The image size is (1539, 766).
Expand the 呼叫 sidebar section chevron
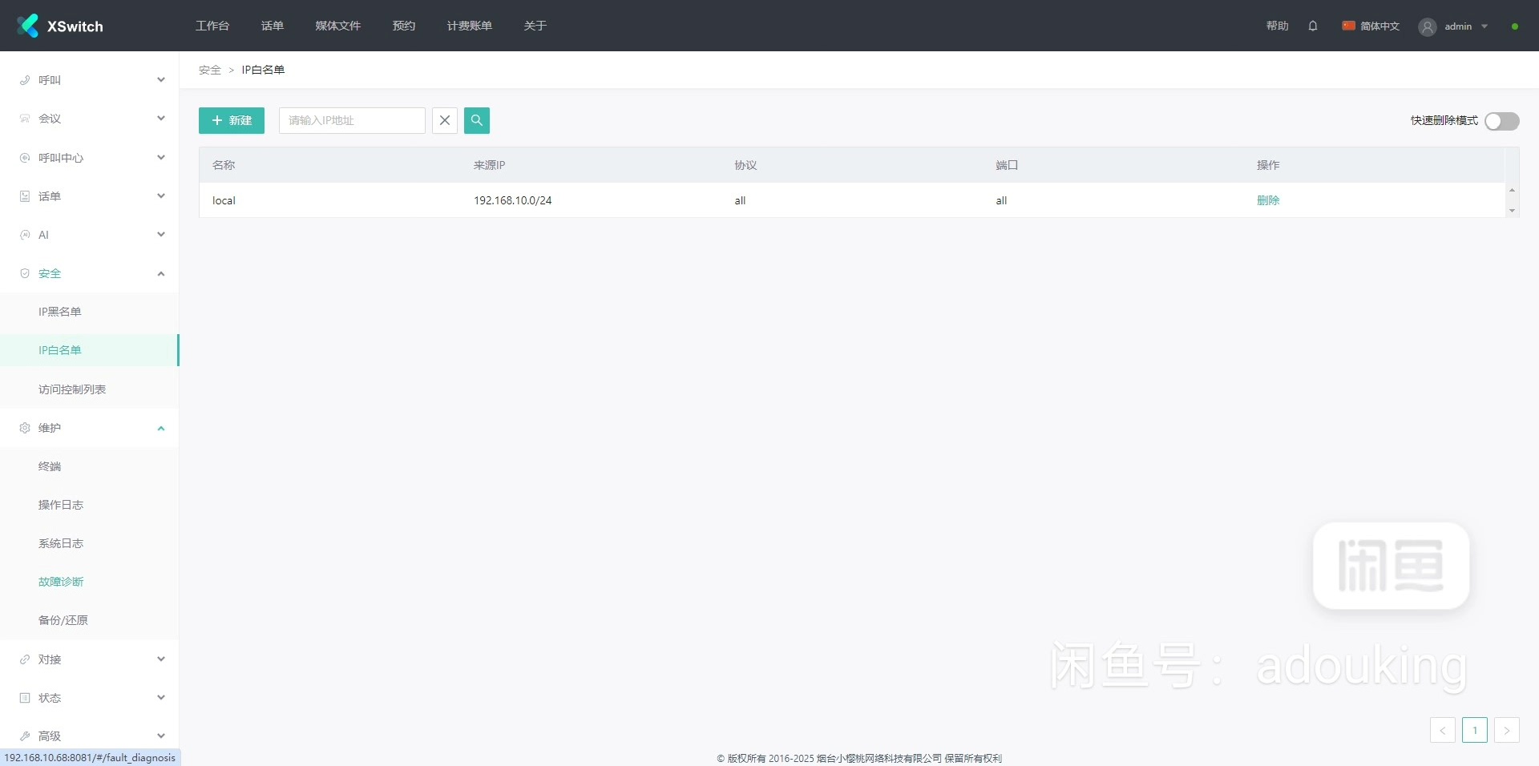[161, 80]
